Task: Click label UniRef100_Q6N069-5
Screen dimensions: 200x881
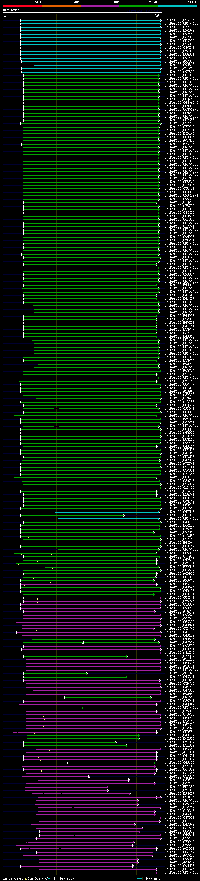Action: pos(181,103)
